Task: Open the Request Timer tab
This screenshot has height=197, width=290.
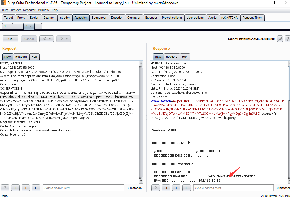Action: tap(252, 18)
